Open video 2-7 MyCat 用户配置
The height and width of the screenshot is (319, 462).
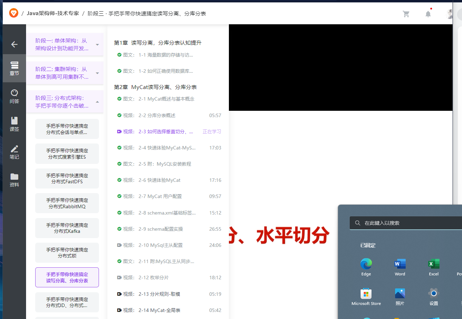pyautogui.click(x=168, y=196)
